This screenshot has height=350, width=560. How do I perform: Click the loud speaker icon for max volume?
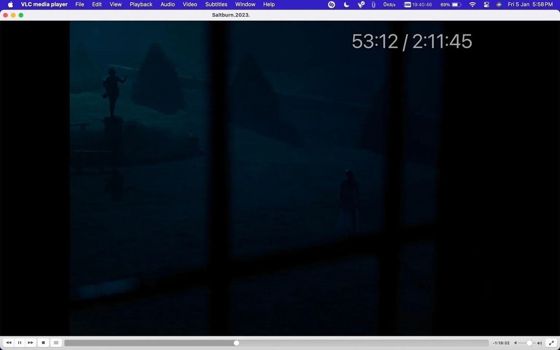click(x=540, y=343)
